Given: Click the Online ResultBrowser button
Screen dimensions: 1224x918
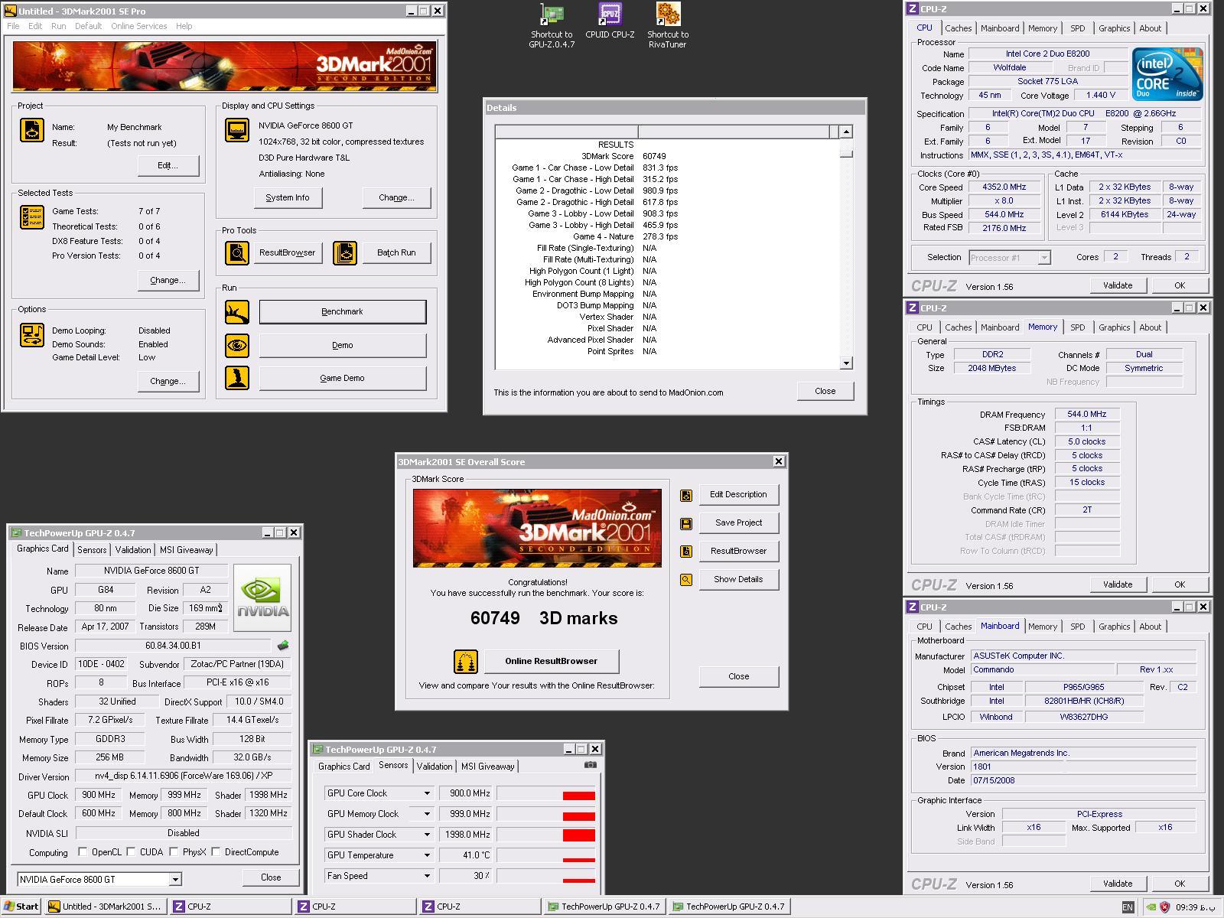Looking at the screenshot, I should (551, 661).
